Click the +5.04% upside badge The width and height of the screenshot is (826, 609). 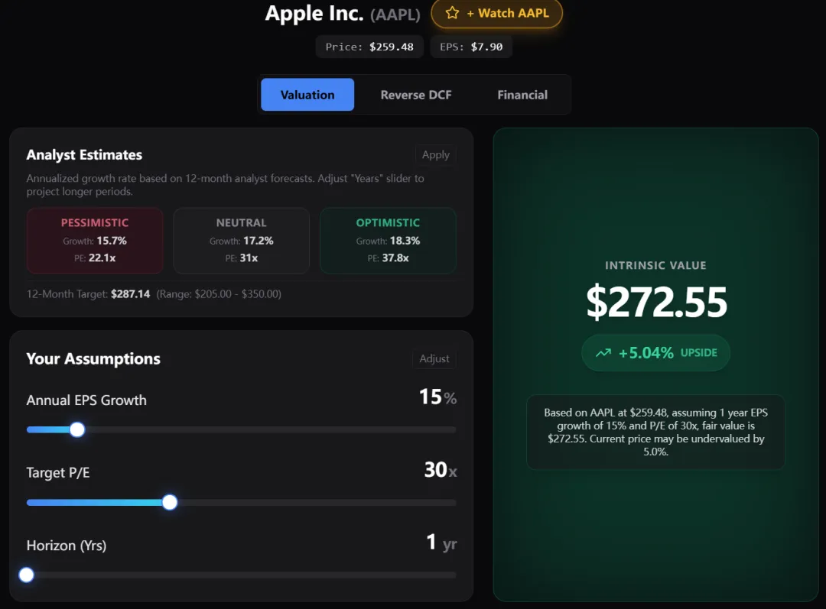(656, 353)
